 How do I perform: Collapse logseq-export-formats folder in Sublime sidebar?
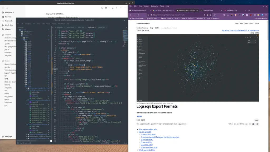tap(27, 104)
